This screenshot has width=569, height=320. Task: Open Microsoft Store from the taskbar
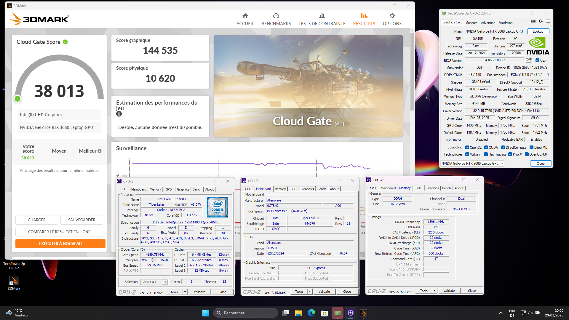pos(325,313)
